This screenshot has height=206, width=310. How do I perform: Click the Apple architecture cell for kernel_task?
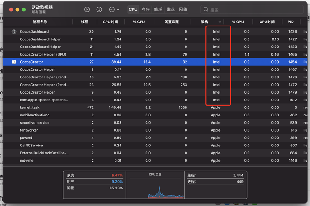215,107
